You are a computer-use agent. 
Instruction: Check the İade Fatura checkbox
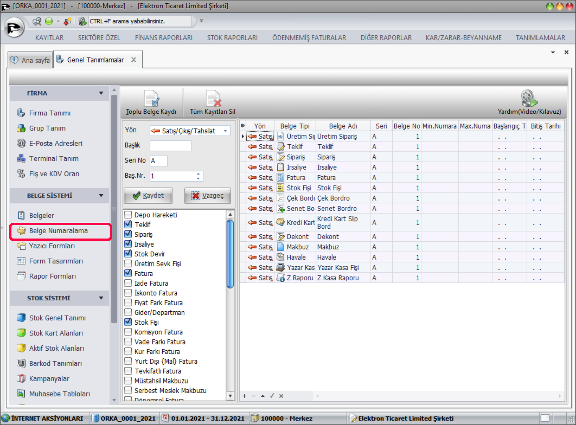[x=128, y=283]
